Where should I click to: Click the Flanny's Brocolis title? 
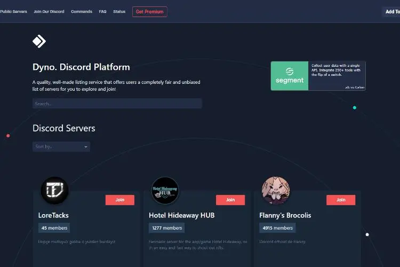point(285,215)
